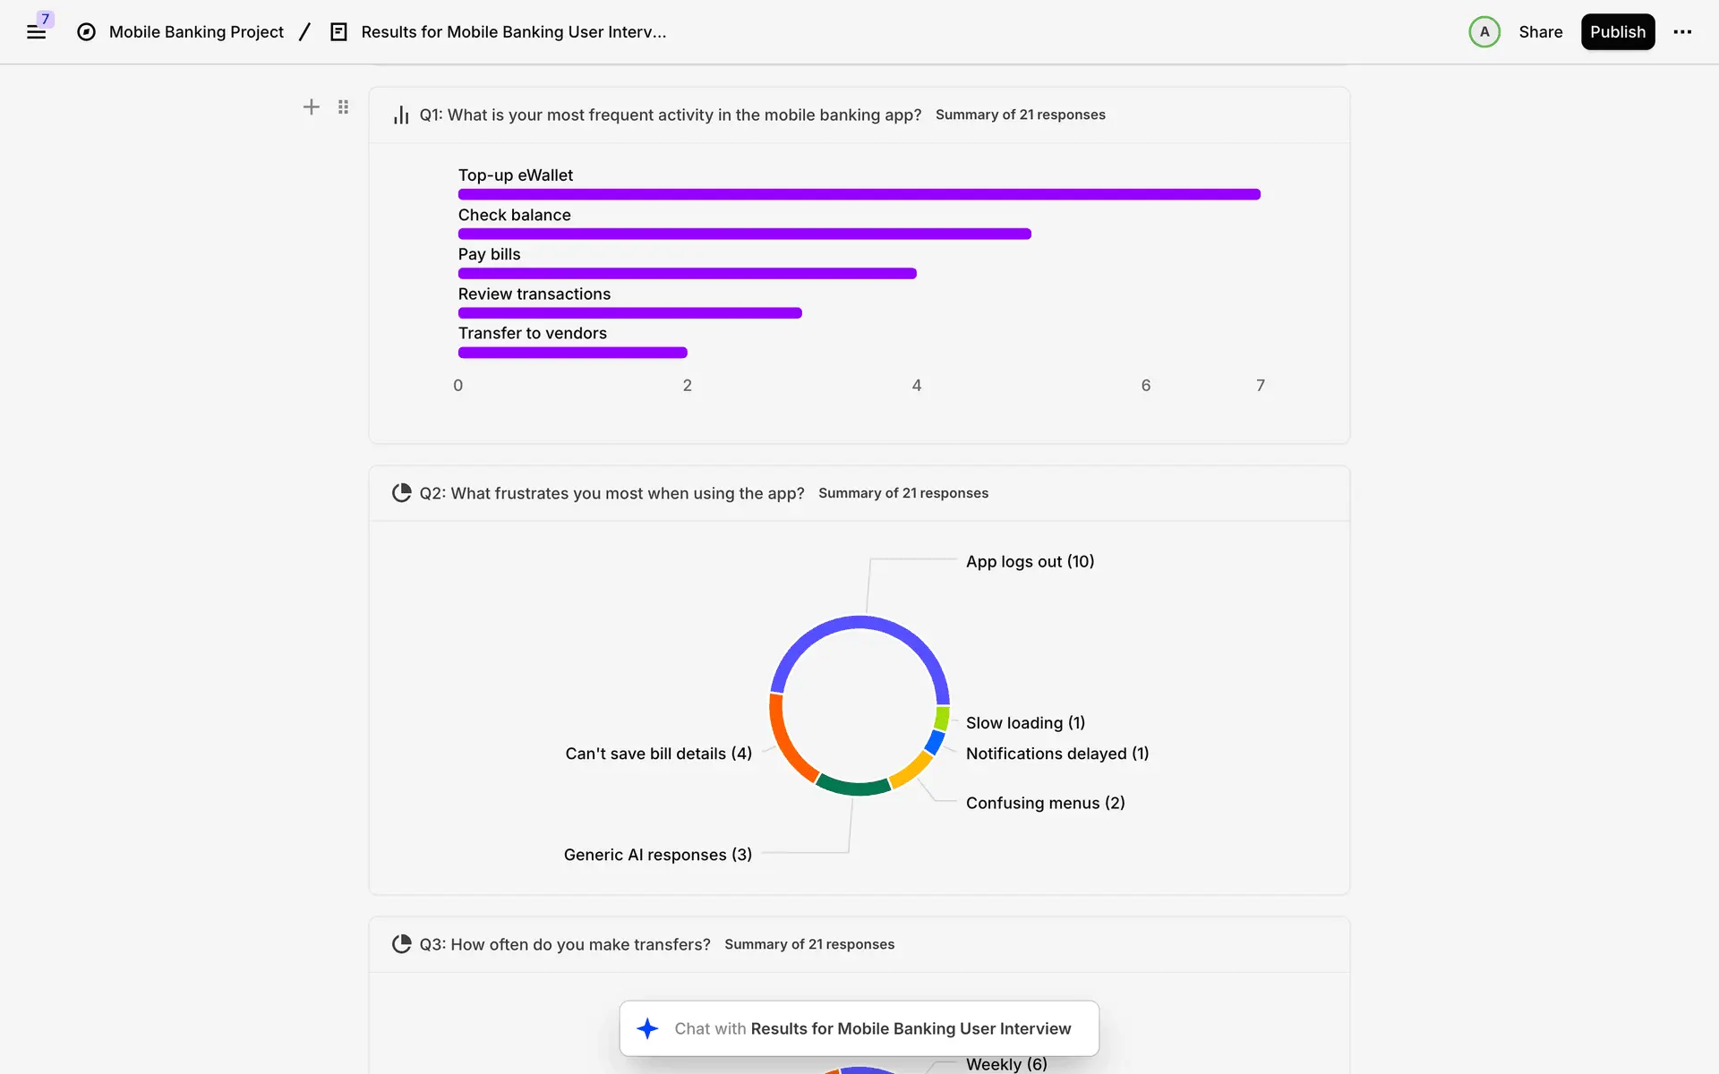Open the three-dot more options menu

[x=1682, y=32]
